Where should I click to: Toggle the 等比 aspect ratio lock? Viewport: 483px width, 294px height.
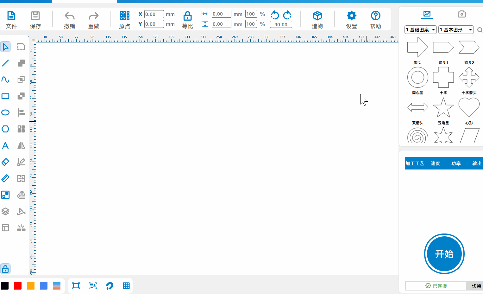[187, 20]
